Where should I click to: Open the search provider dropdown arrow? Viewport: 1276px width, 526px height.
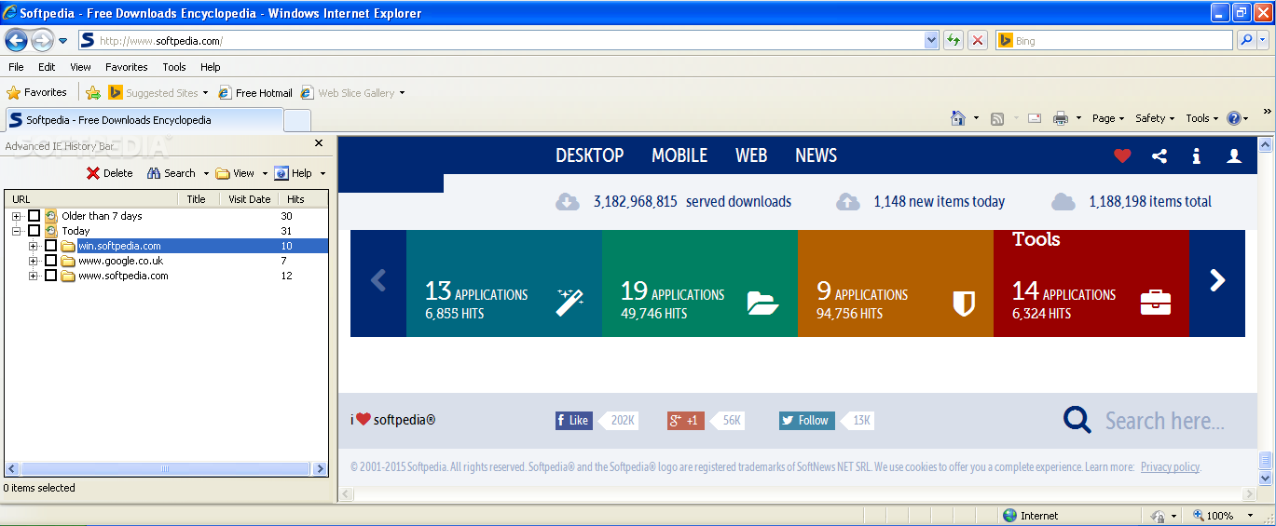pyautogui.click(x=1264, y=40)
